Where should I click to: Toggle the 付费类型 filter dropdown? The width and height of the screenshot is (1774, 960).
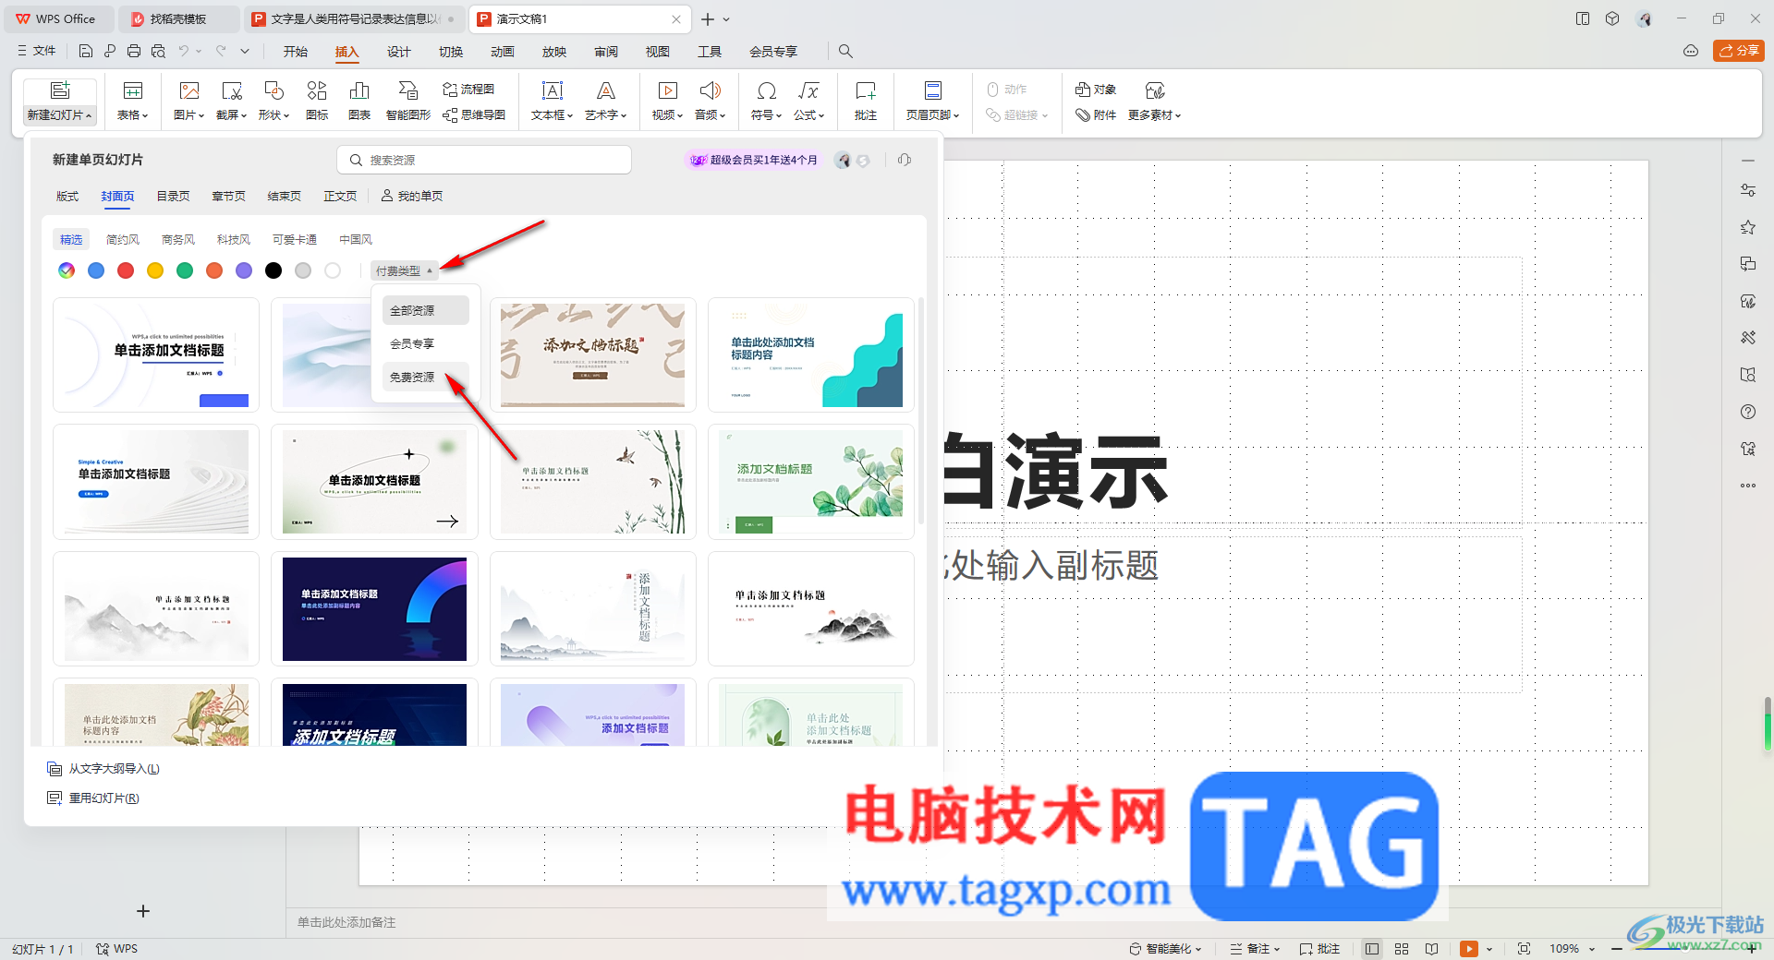click(404, 270)
